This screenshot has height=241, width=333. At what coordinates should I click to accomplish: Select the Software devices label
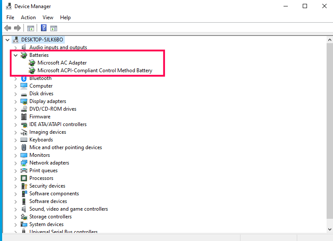tap(48, 201)
